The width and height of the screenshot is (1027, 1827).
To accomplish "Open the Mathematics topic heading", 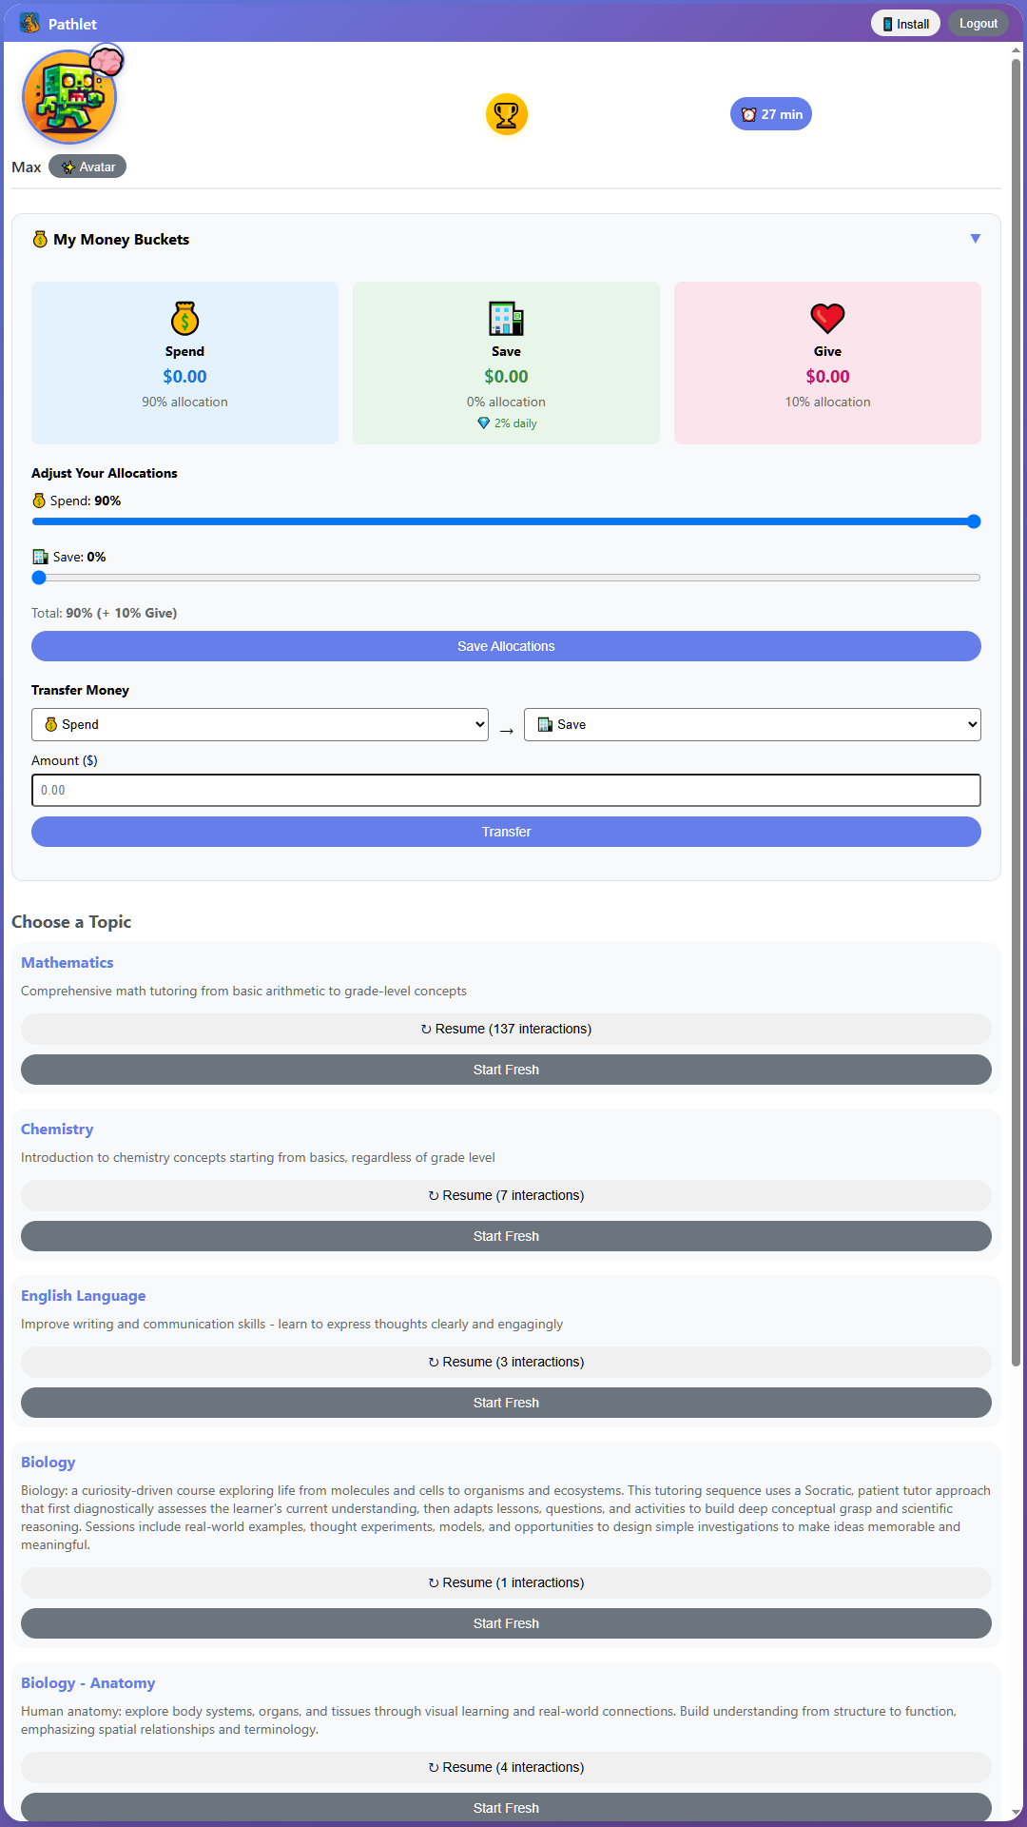I will 68,963.
